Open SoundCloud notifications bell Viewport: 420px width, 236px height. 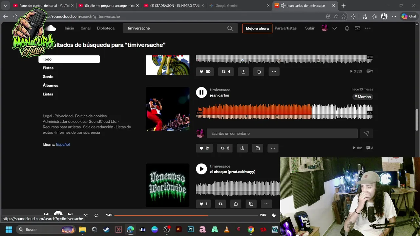[x=347, y=28]
